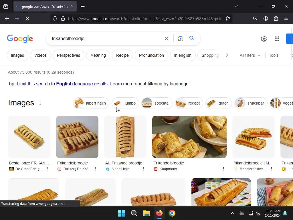Select the Pronunciation filter chip
The image size is (293, 220).
[x=151, y=55]
